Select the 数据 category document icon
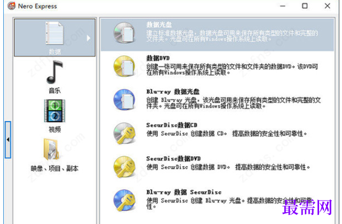The image size is (342, 224). [54, 33]
